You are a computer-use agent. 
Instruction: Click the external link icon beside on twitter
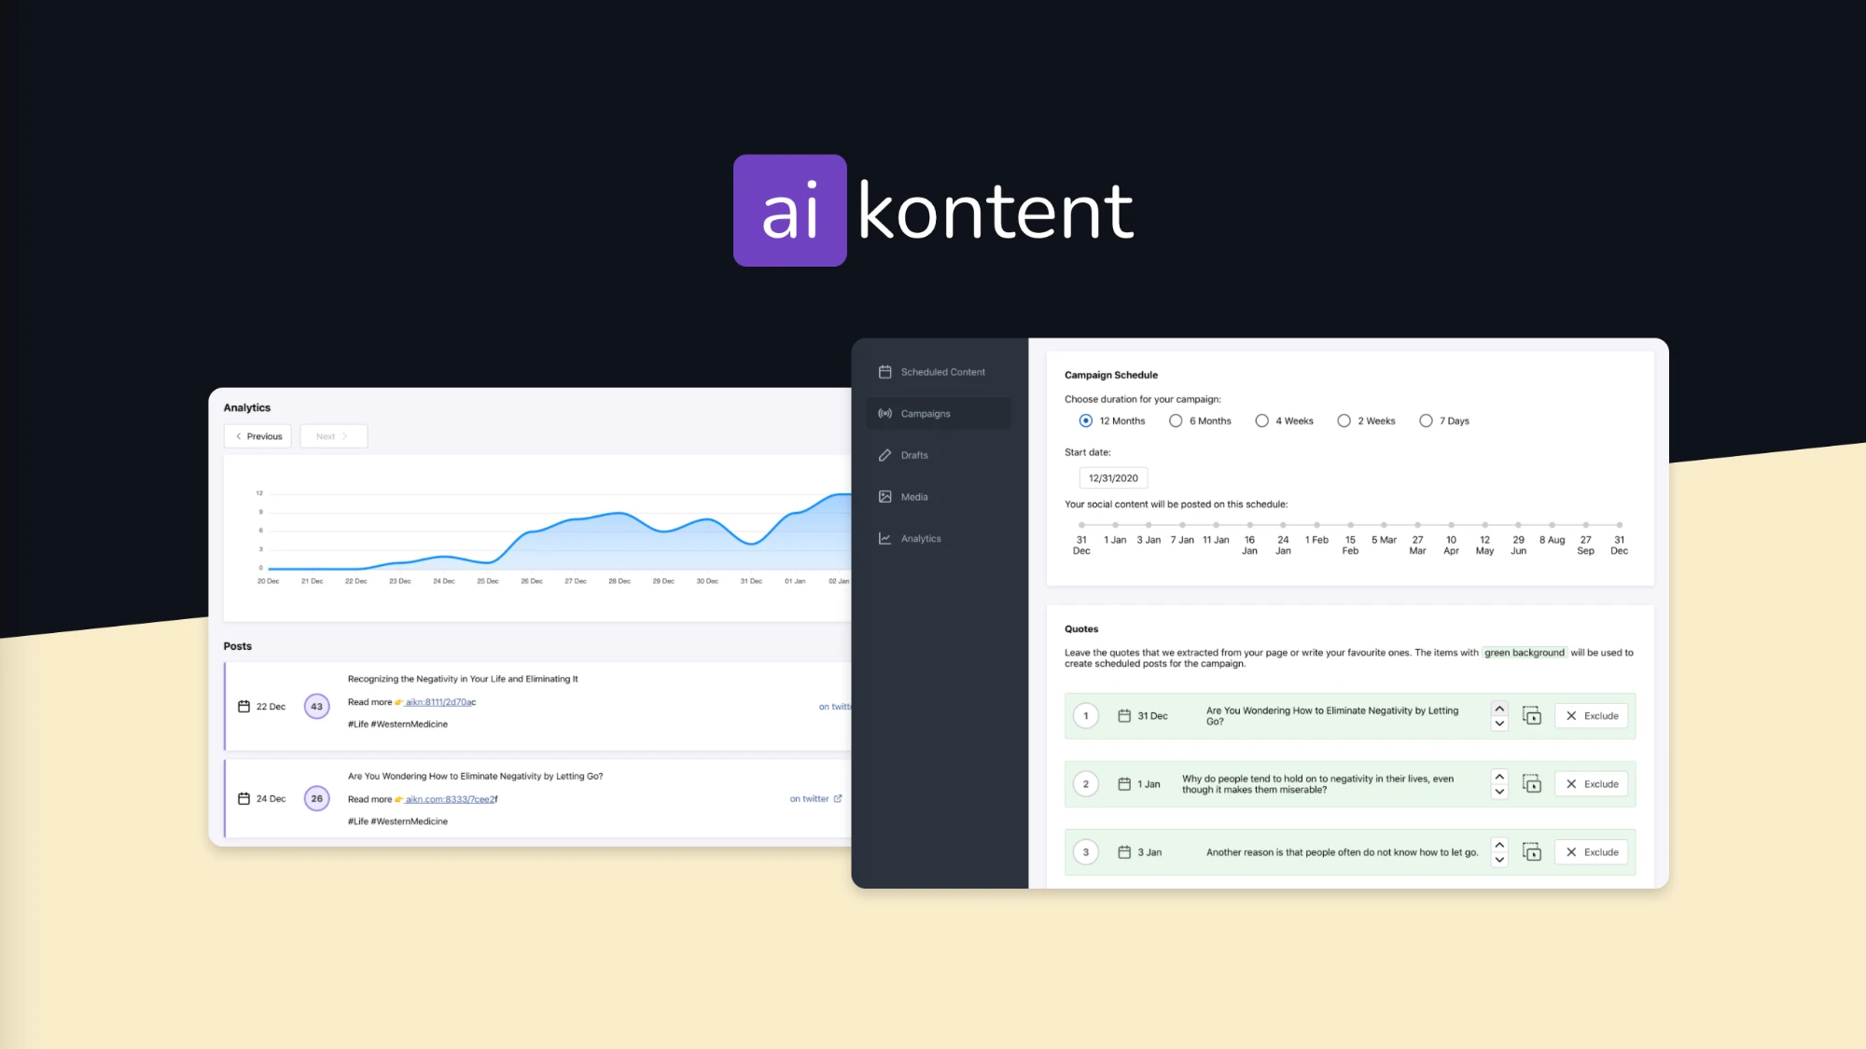tap(838, 799)
